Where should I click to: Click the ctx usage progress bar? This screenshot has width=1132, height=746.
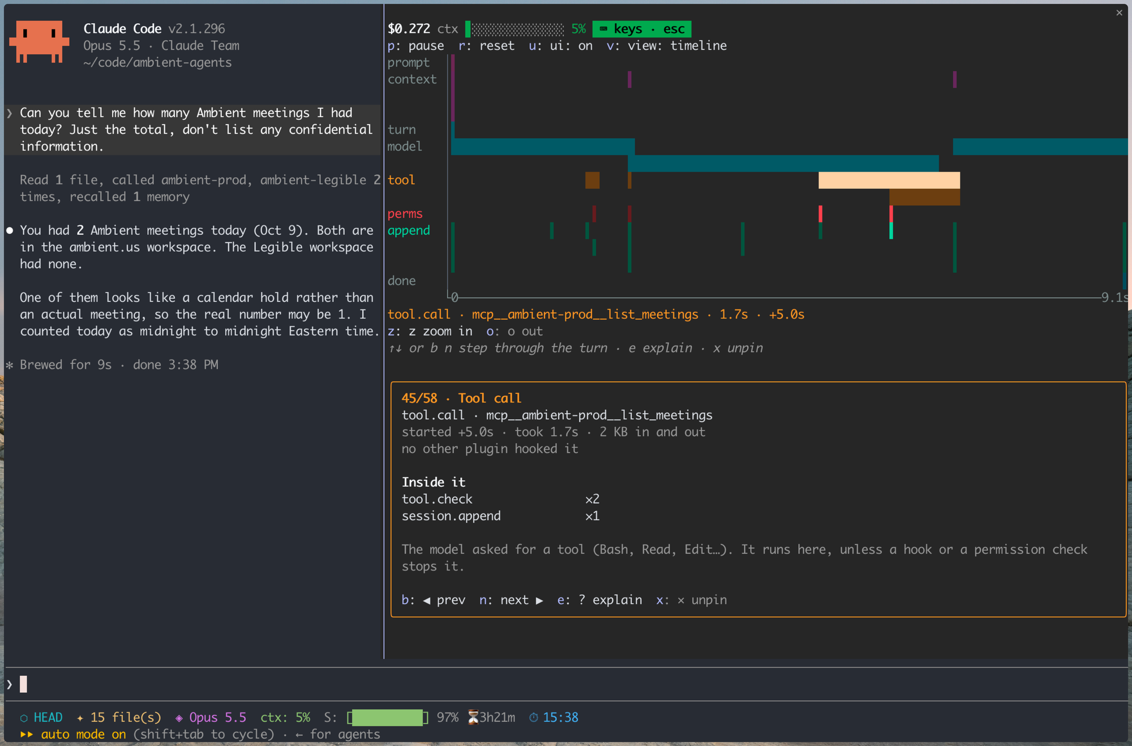[x=515, y=29]
